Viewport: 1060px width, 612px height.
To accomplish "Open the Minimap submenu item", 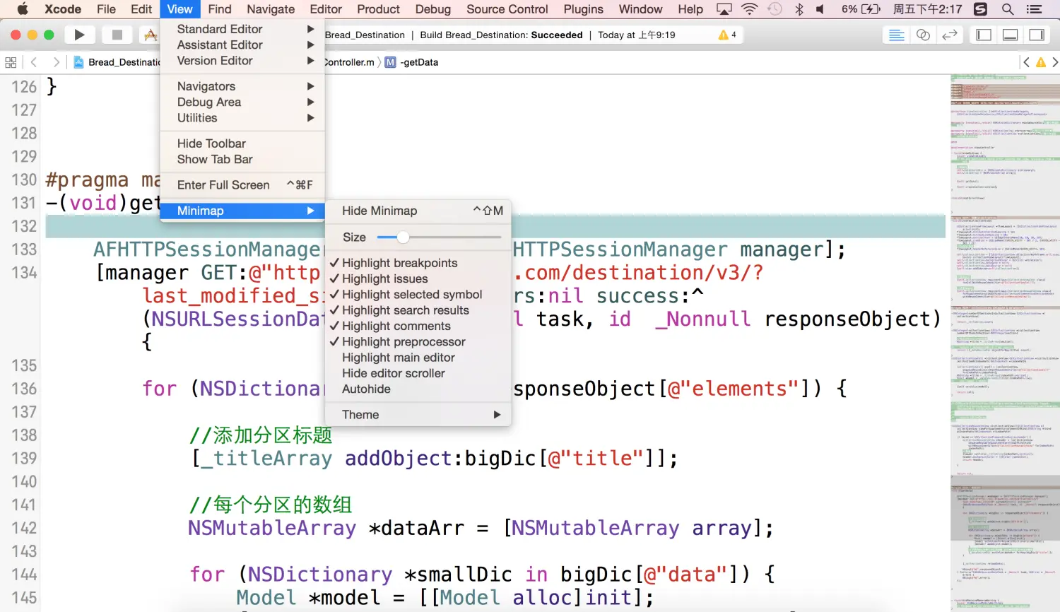I will pos(242,211).
